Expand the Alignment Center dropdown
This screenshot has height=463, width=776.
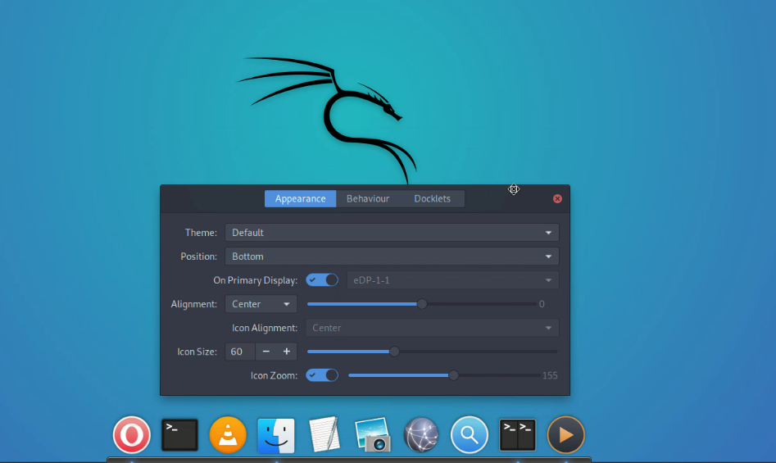point(261,304)
